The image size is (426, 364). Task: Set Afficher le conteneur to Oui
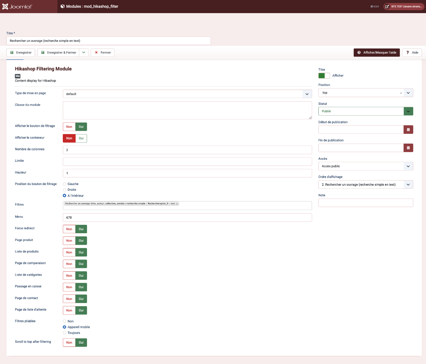pyautogui.click(x=81, y=138)
